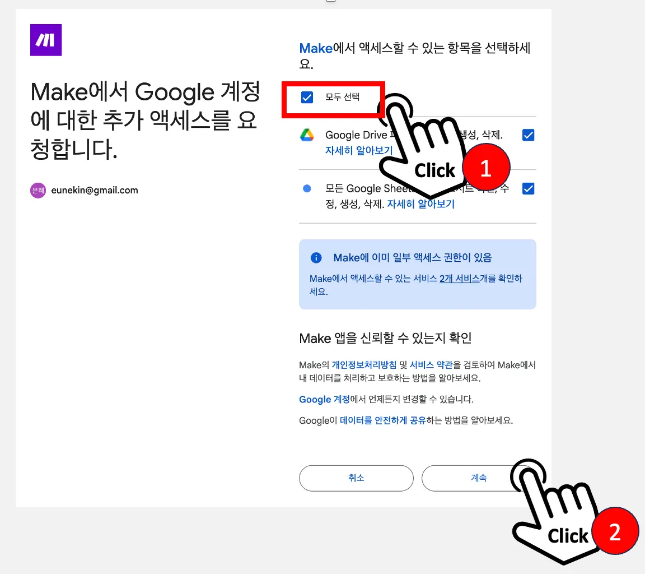645x574 pixels.
Task: Open the 데이터를 안전하게 공유 link
Action: [x=382, y=420]
